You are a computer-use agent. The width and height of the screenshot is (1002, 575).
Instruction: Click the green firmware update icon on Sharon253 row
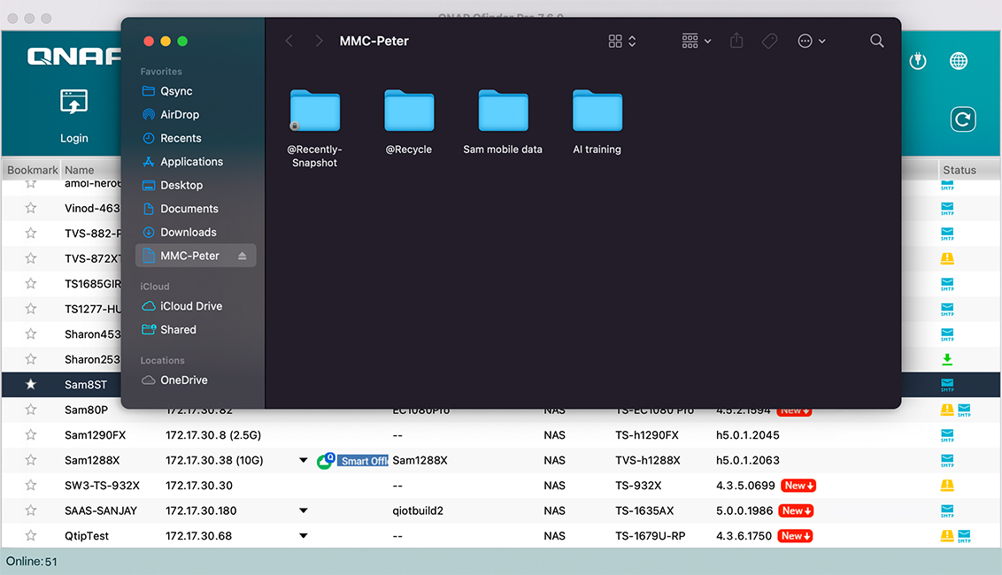coord(946,360)
